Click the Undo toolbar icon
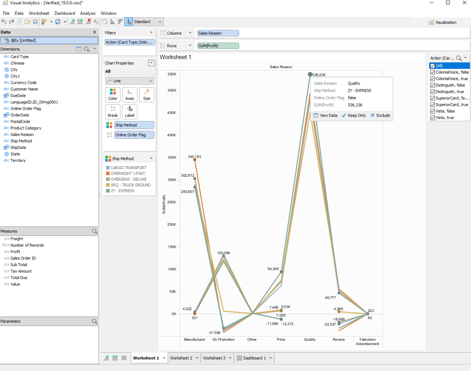 coord(4,21)
